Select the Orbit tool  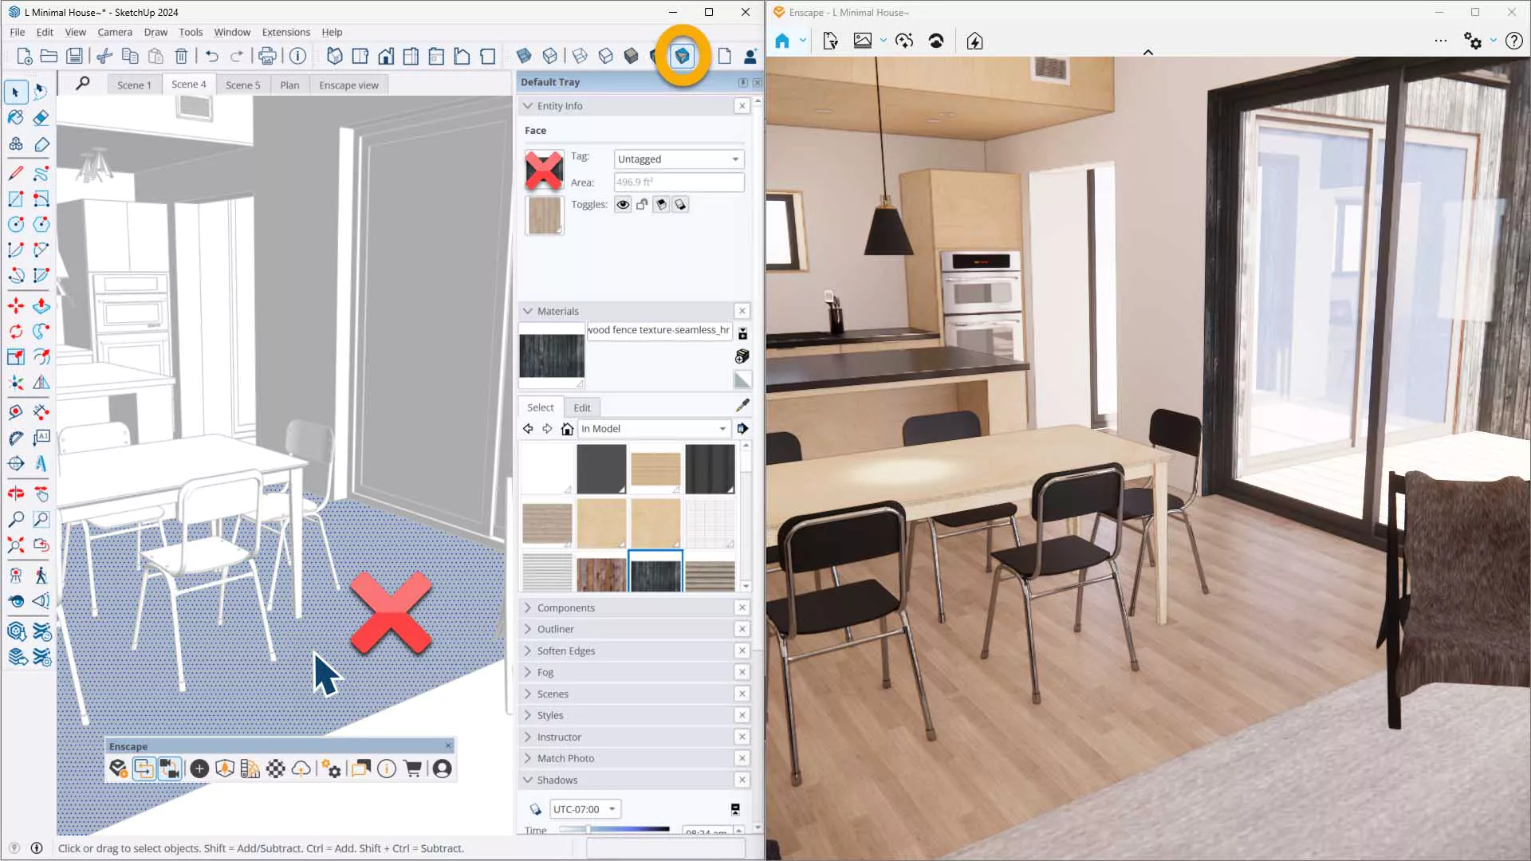point(15,493)
